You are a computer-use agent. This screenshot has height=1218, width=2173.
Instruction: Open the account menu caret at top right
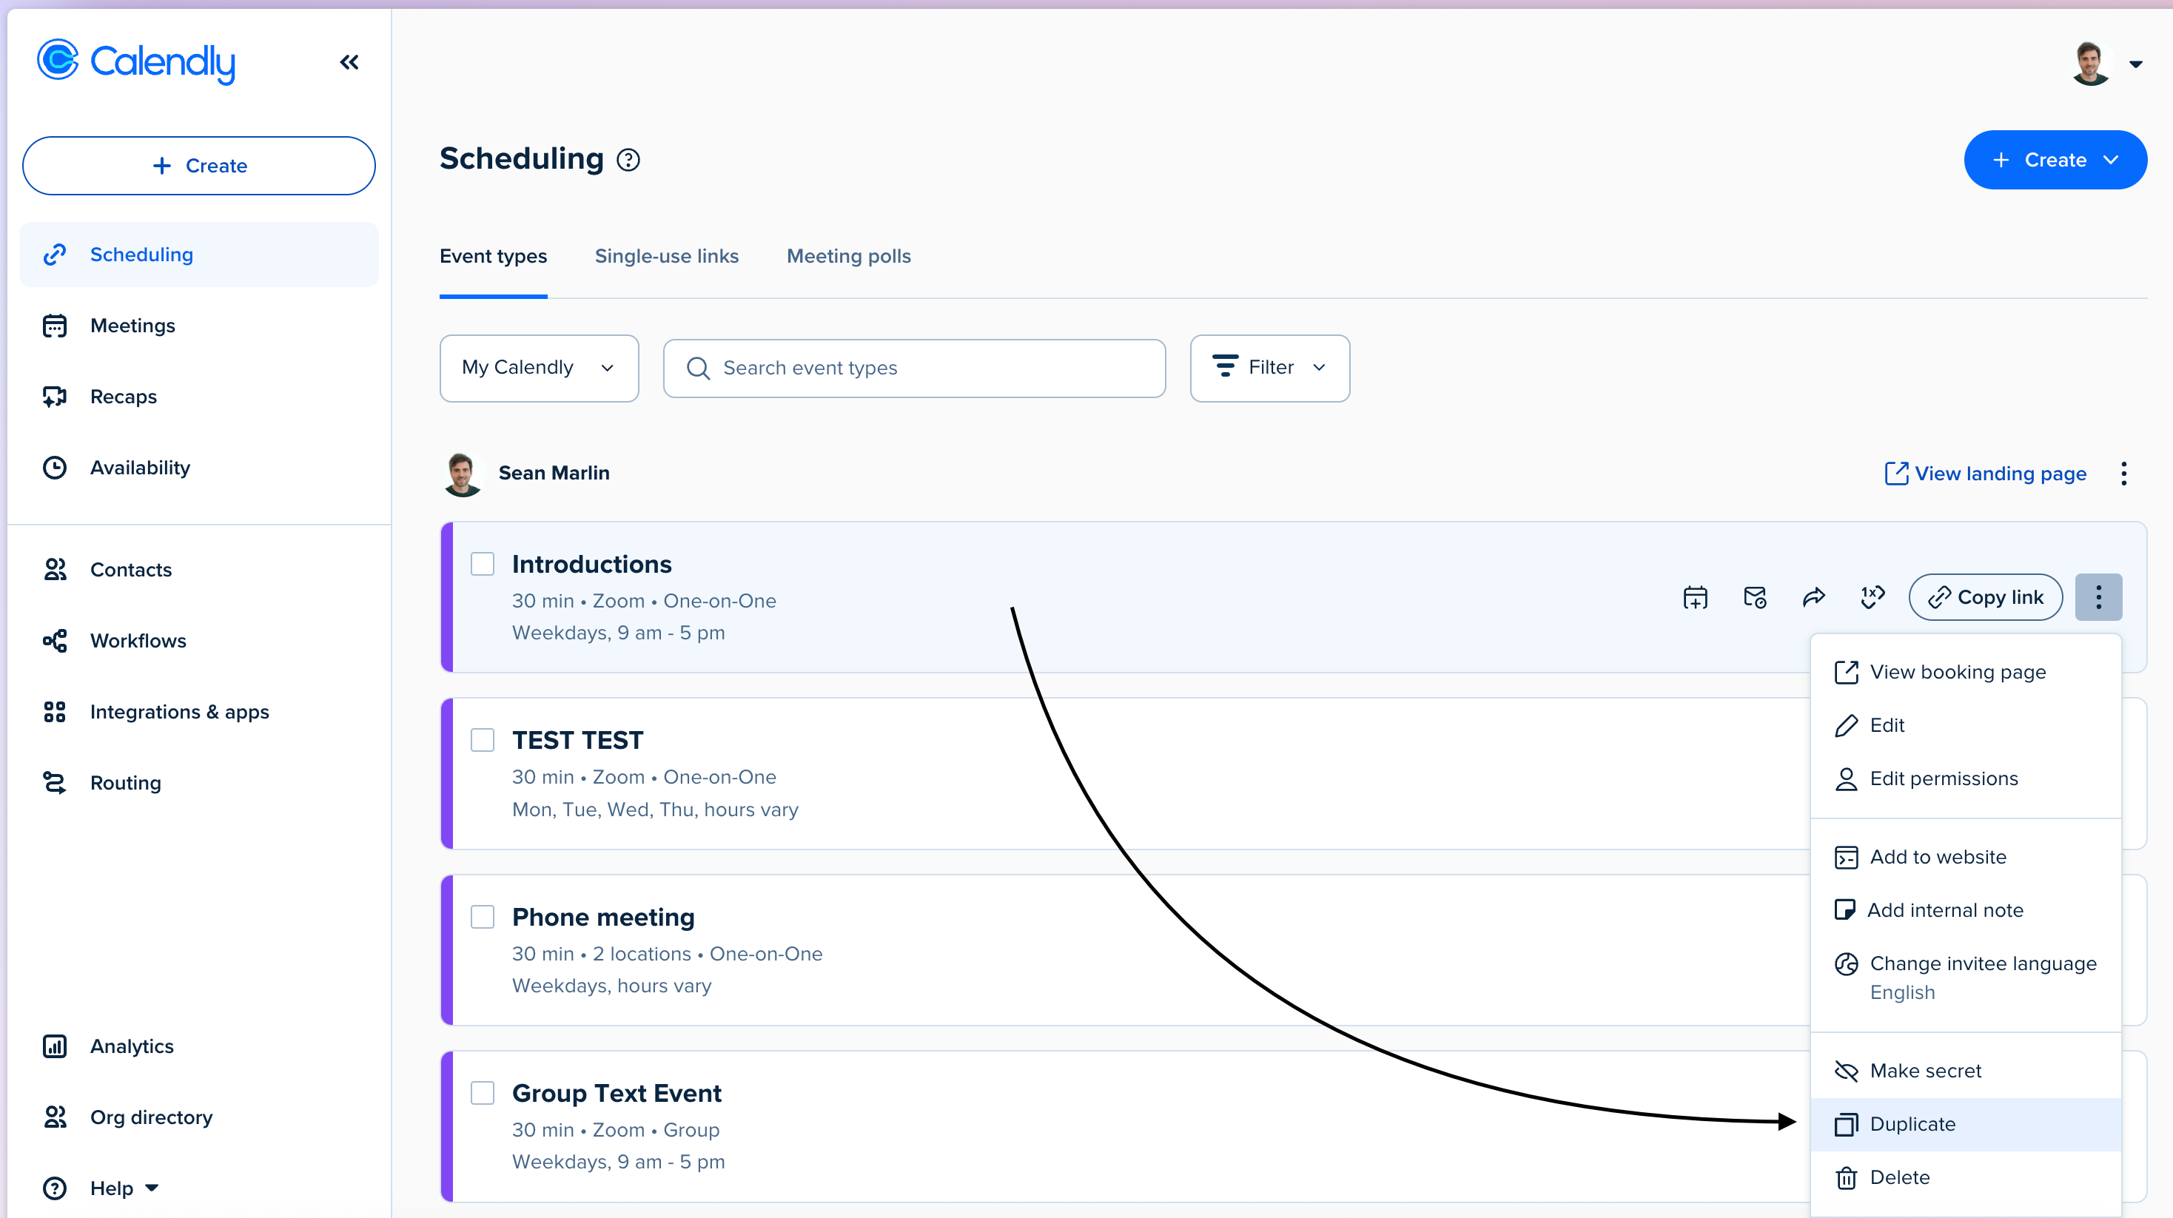(x=2136, y=64)
